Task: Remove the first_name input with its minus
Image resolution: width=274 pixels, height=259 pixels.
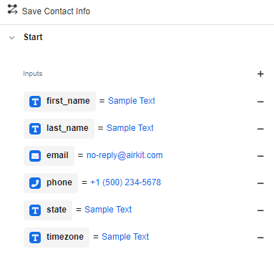Action: tap(260, 102)
